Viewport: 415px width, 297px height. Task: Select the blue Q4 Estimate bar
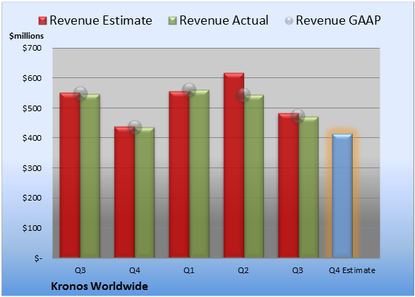(x=342, y=196)
